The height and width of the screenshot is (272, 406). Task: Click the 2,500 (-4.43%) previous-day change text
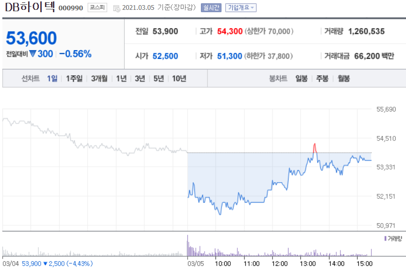point(70,264)
